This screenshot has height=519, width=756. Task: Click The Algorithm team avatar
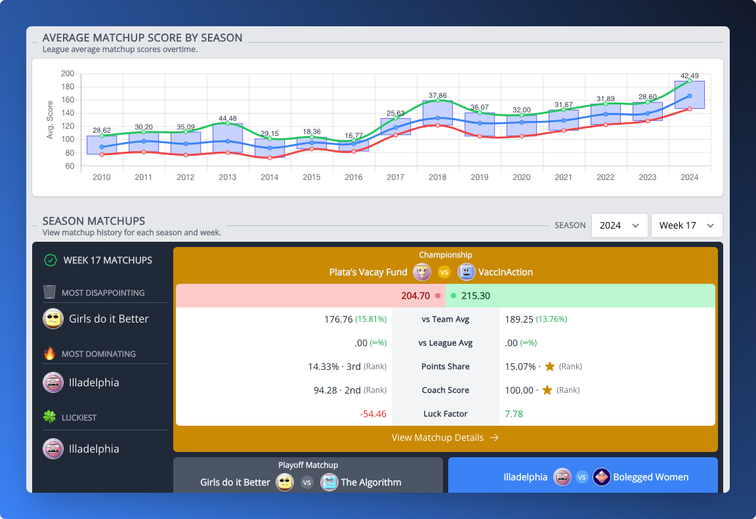(x=329, y=482)
